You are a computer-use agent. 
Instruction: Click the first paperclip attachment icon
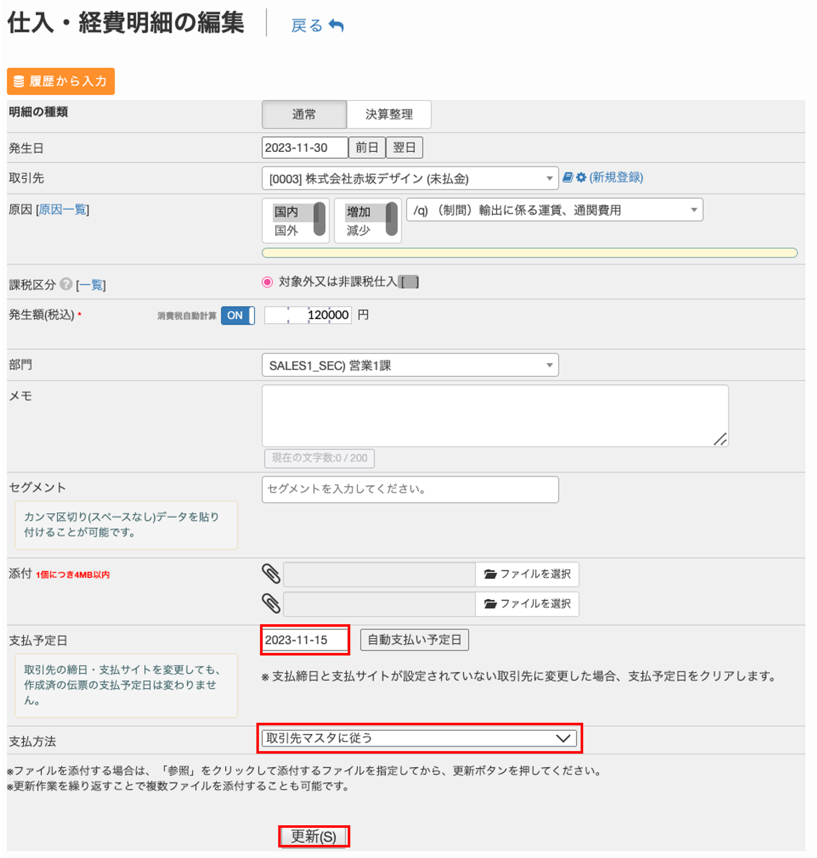click(271, 574)
